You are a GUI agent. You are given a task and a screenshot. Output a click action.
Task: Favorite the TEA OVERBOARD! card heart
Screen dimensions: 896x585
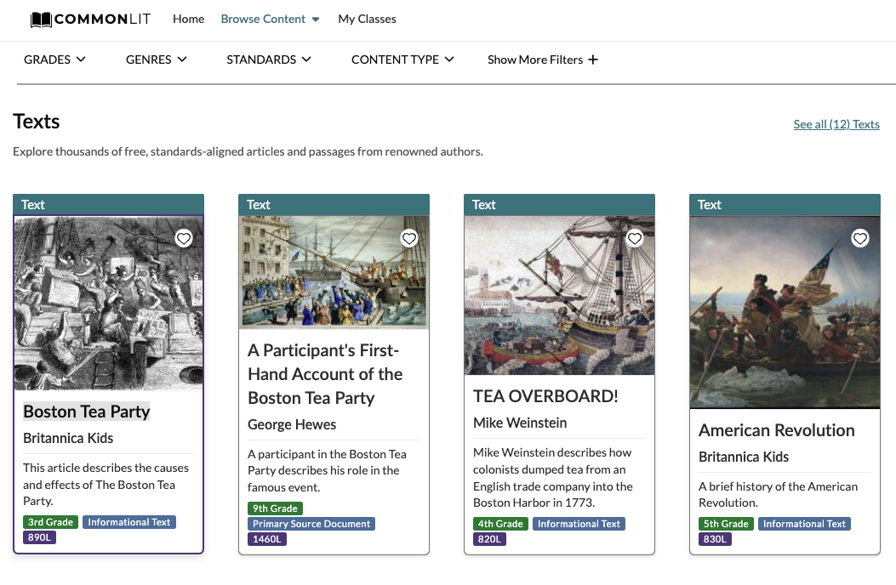(x=634, y=238)
